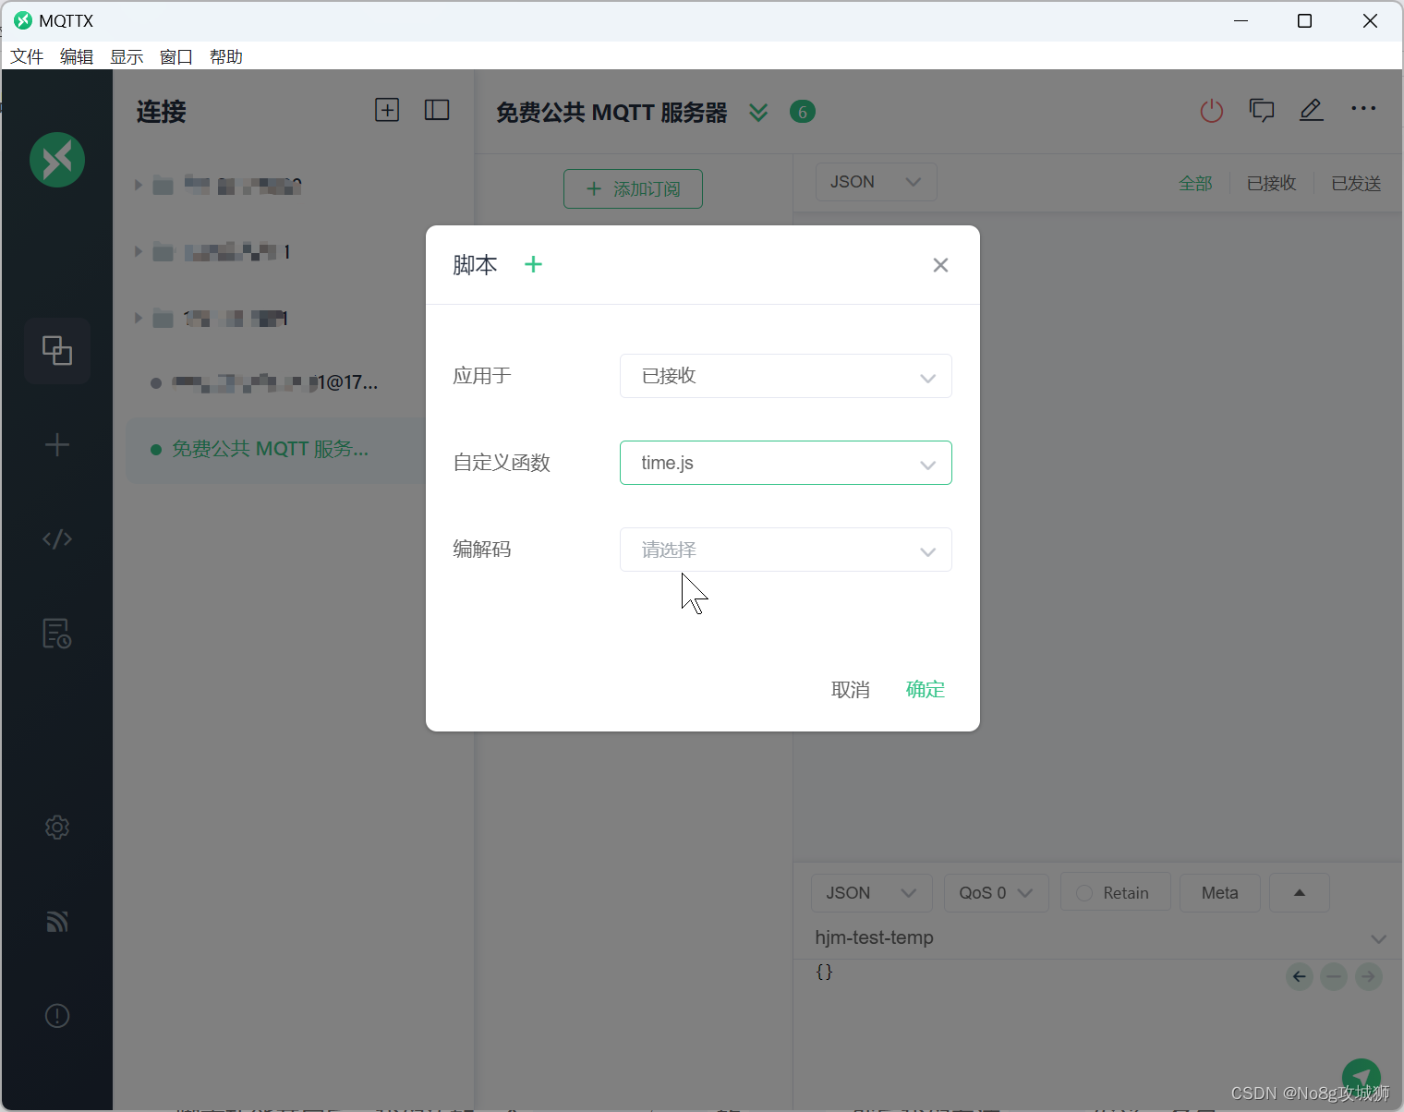Viewport: 1404px width, 1112px height.
Task: Open the 帮助 menu
Action: pyautogui.click(x=226, y=56)
